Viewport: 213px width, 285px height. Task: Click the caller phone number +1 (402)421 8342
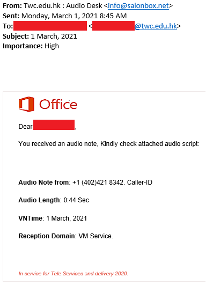pyautogui.click(x=99, y=182)
